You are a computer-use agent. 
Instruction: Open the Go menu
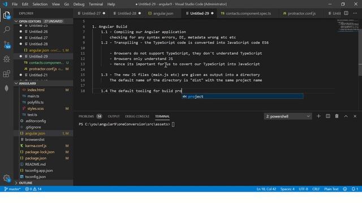pyautogui.click(x=67, y=4)
